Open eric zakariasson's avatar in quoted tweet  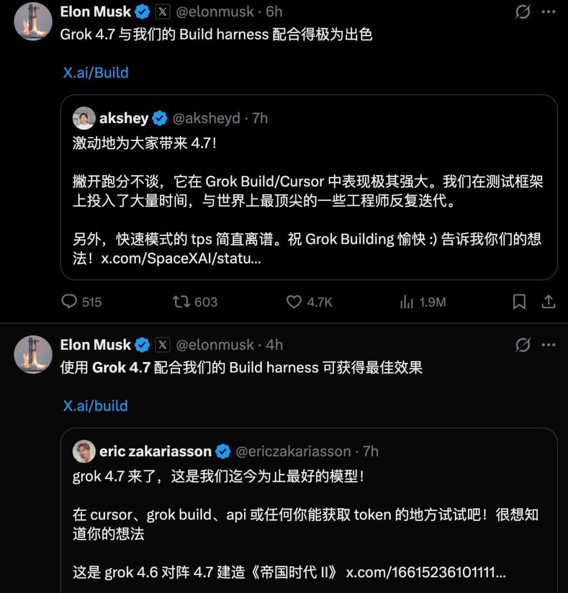(84, 451)
